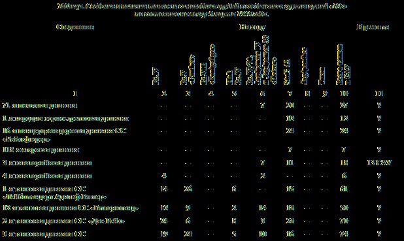Click column number '11' in numbering row
This screenshot has height=241, width=404.
(x=379, y=93)
